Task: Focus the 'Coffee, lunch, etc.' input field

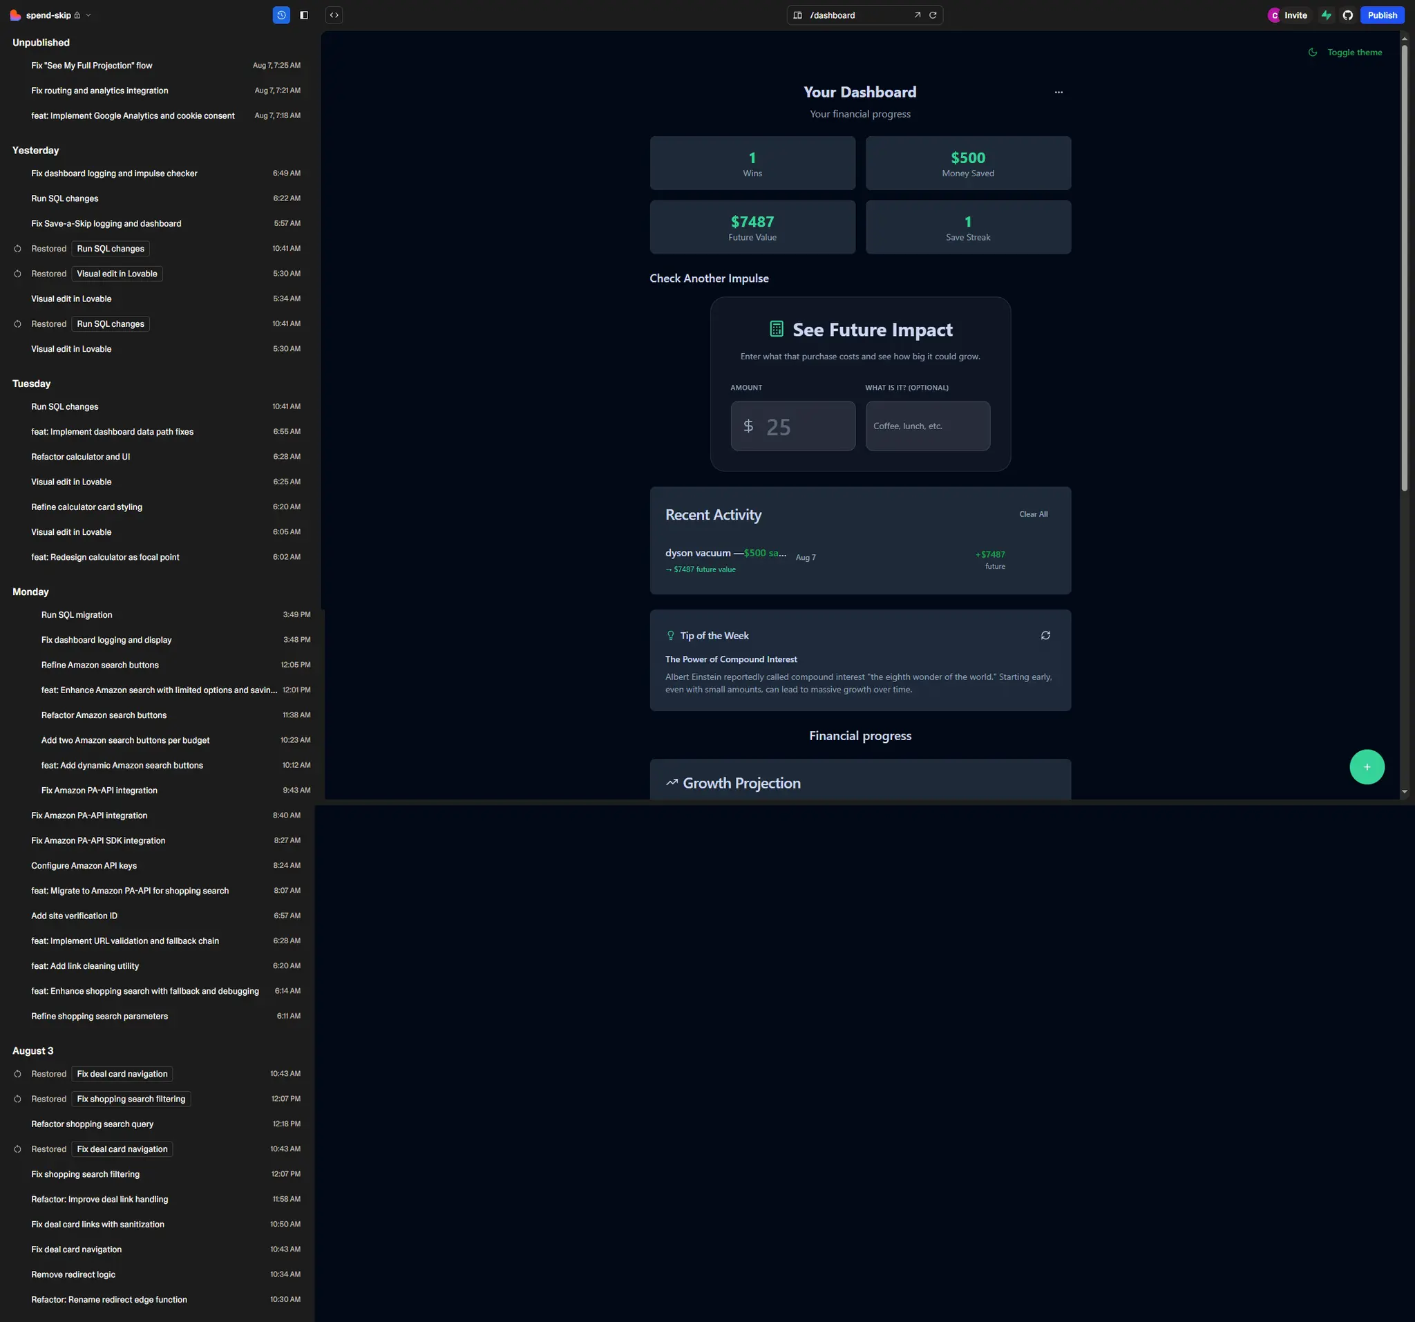Action: tap(927, 426)
